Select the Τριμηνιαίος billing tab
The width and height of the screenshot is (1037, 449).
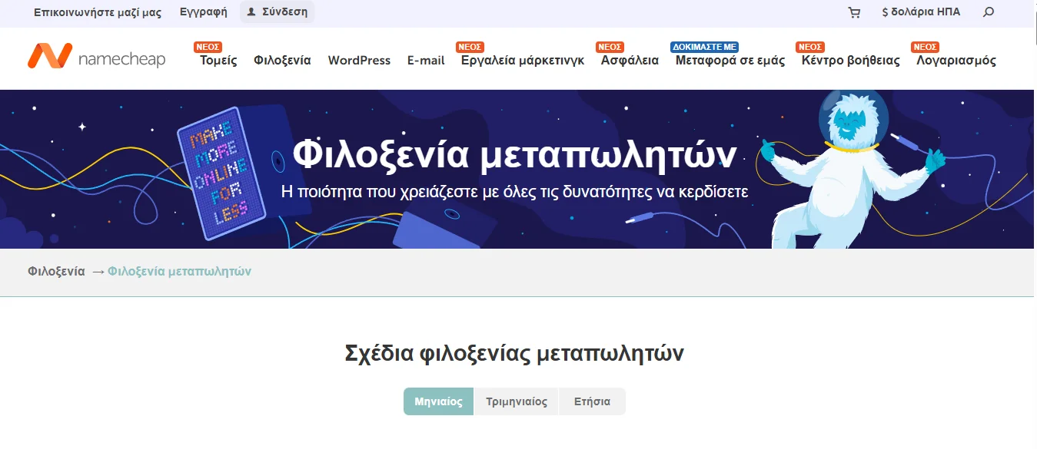pyautogui.click(x=517, y=401)
